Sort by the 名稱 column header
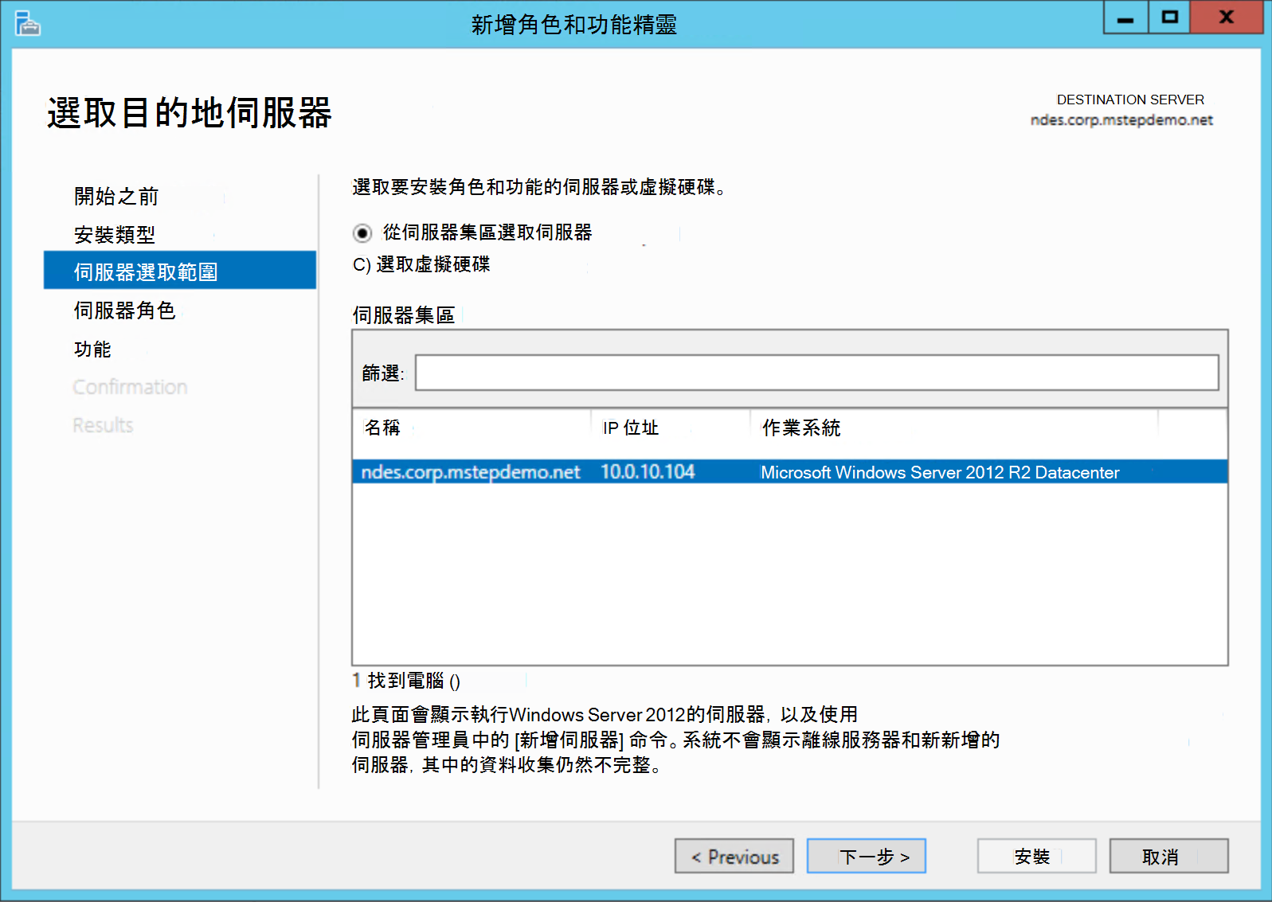The height and width of the screenshot is (902, 1272). (382, 428)
